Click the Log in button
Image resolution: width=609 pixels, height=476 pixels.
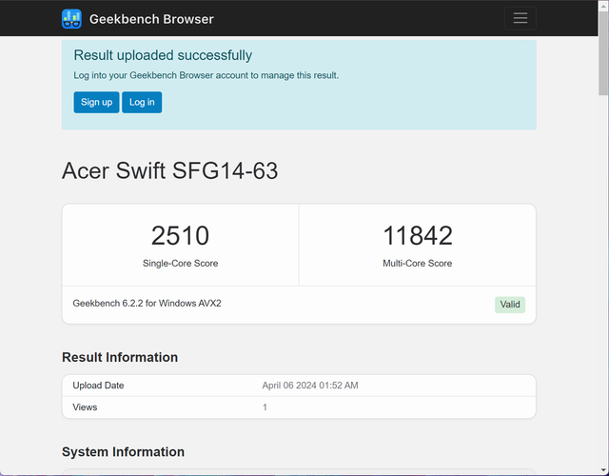142,102
